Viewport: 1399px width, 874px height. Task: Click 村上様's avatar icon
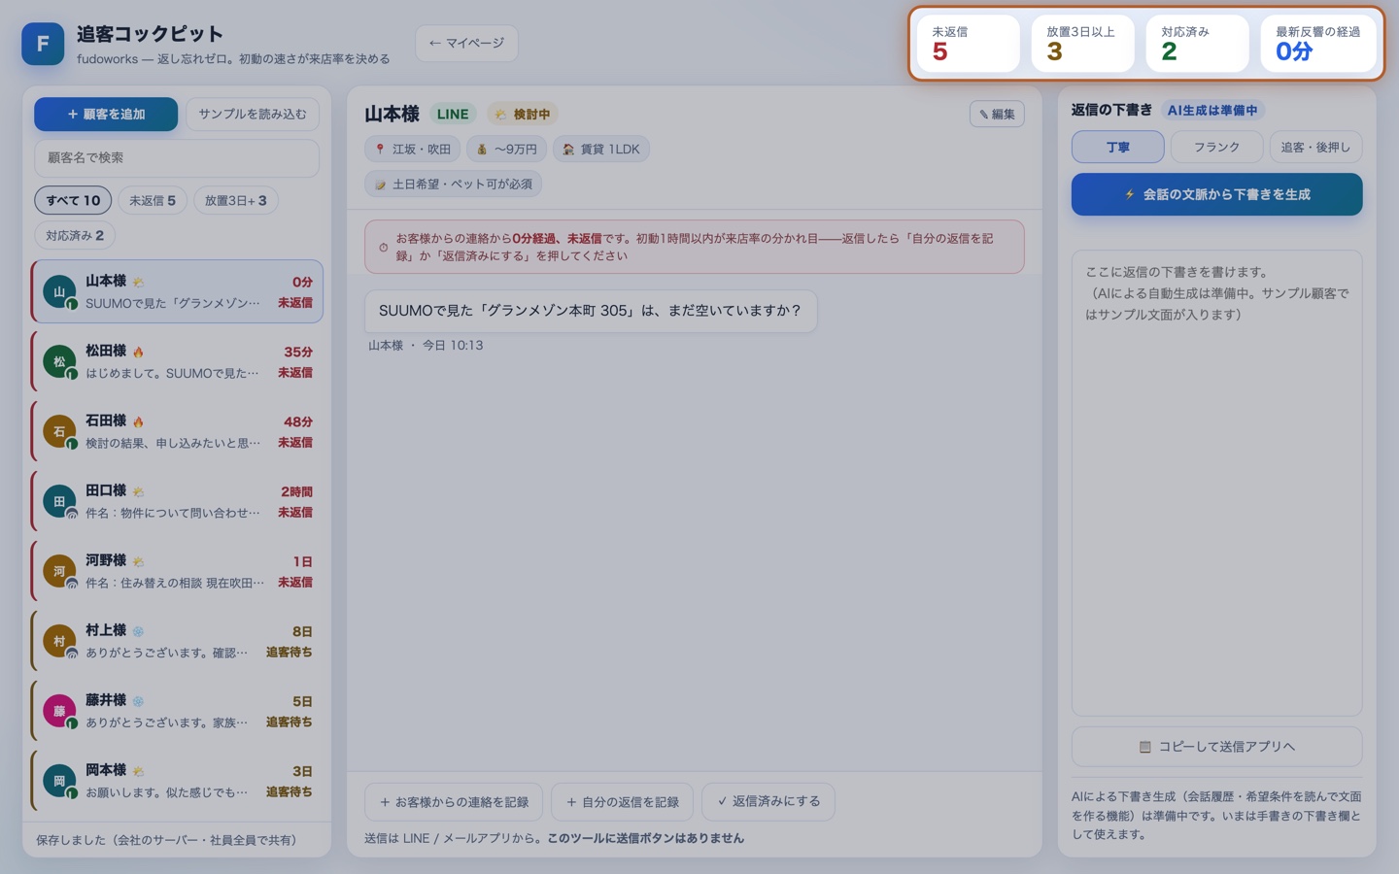[59, 641]
